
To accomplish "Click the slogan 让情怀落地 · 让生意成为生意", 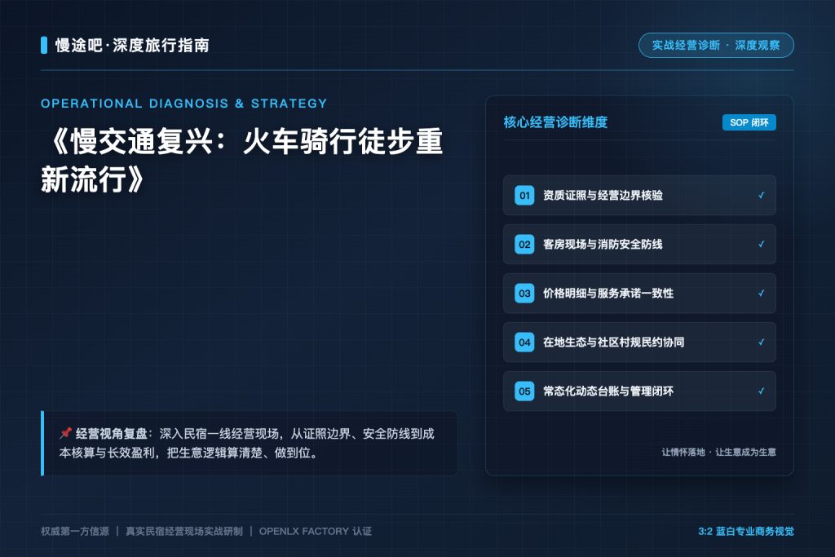I will pos(719,452).
